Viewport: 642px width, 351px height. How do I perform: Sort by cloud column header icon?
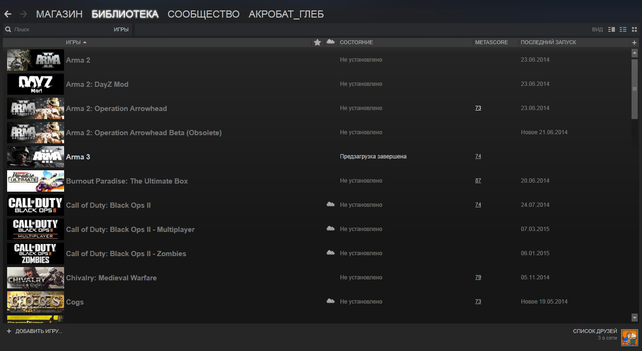coord(330,42)
